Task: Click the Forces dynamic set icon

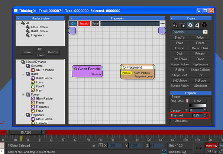Action: coord(28,95)
